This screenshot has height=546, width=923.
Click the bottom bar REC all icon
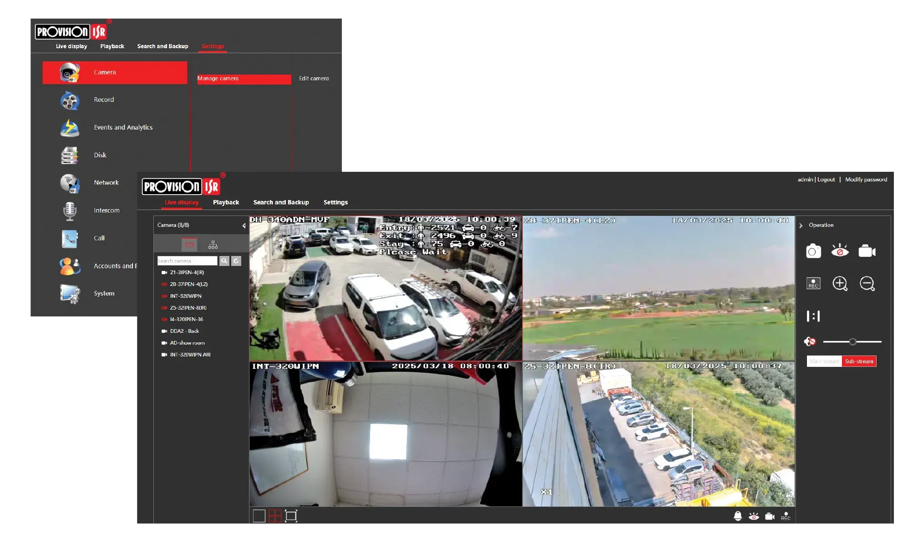(x=786, y=516)
